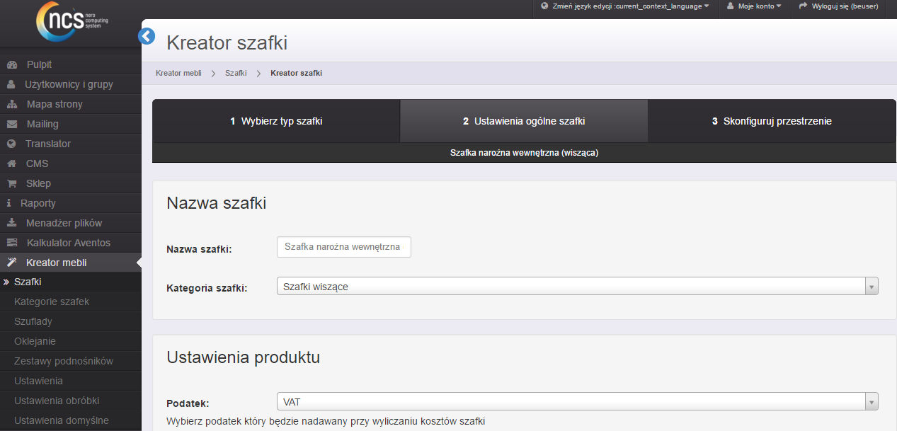
Task: Click the Menadżer plików download icon
Action: point(11,224)
